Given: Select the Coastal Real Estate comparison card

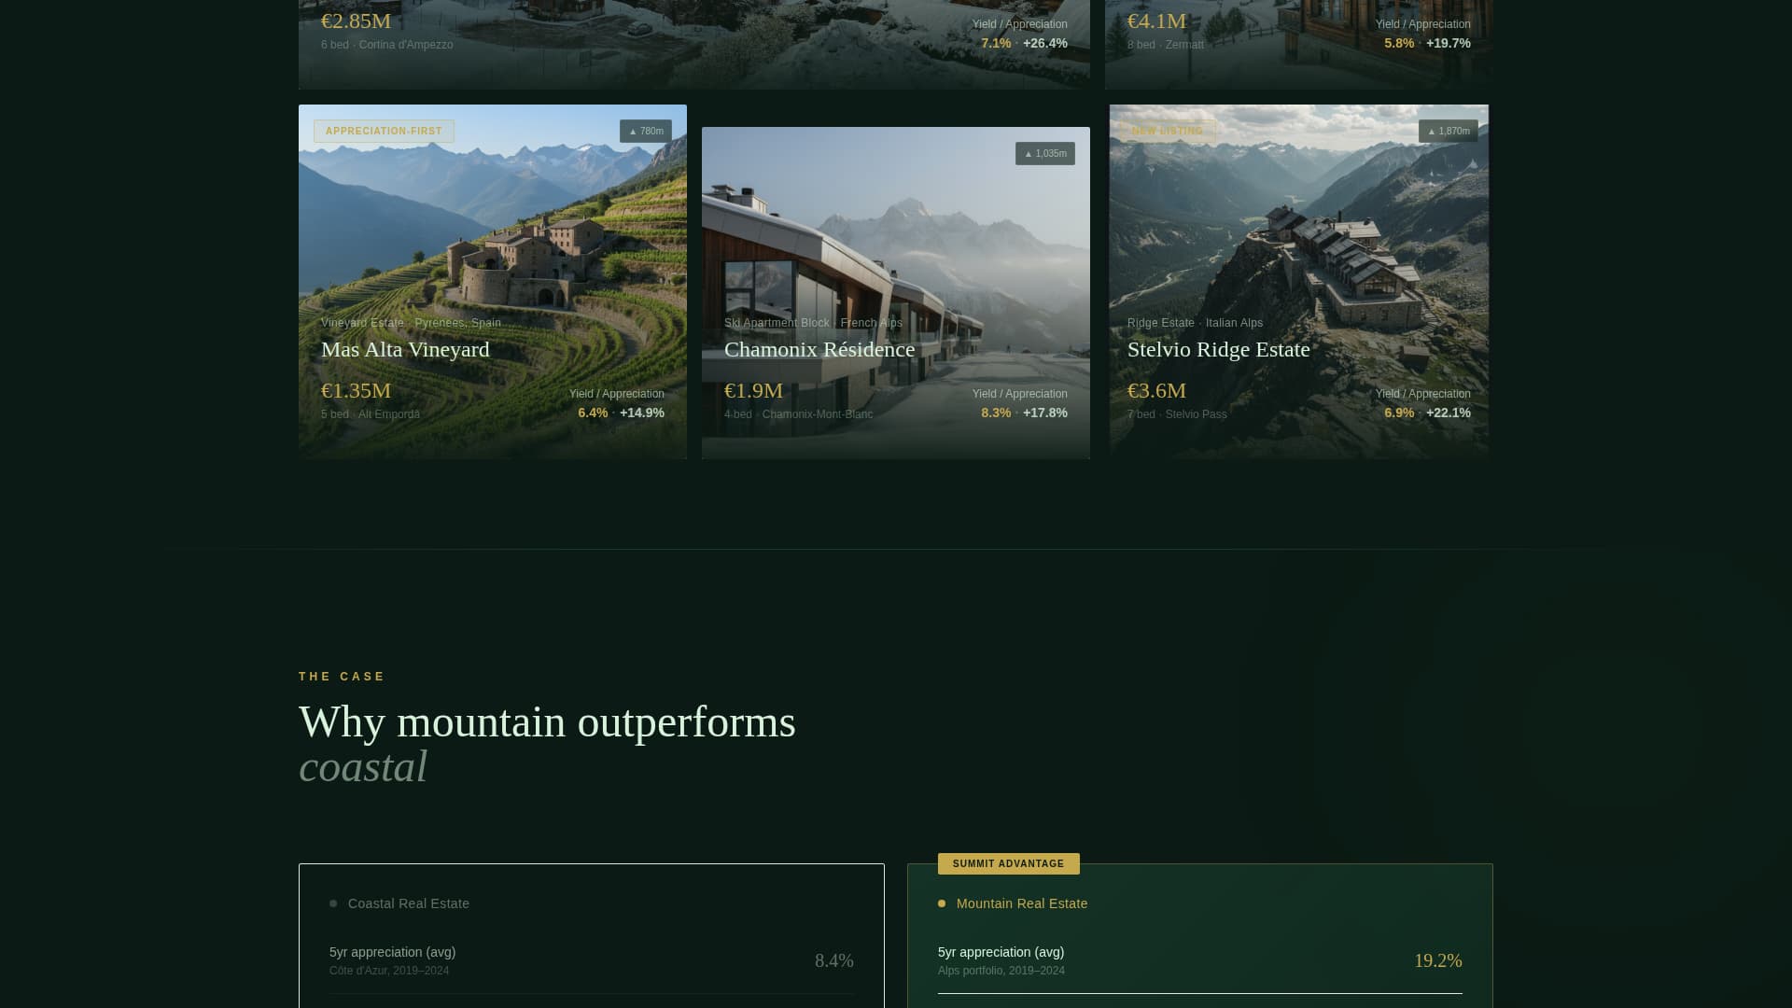Looking at the screenshot, I should click(591, 935).
